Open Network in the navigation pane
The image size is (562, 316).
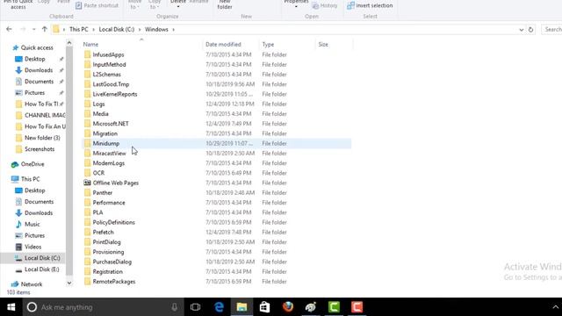pos(32,284)
